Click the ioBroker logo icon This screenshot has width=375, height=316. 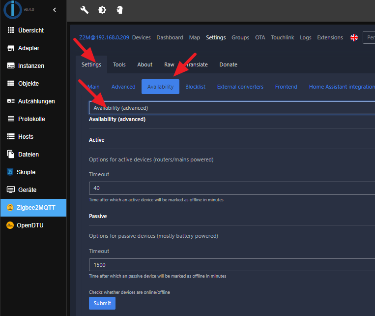click(x=12, y=9)
